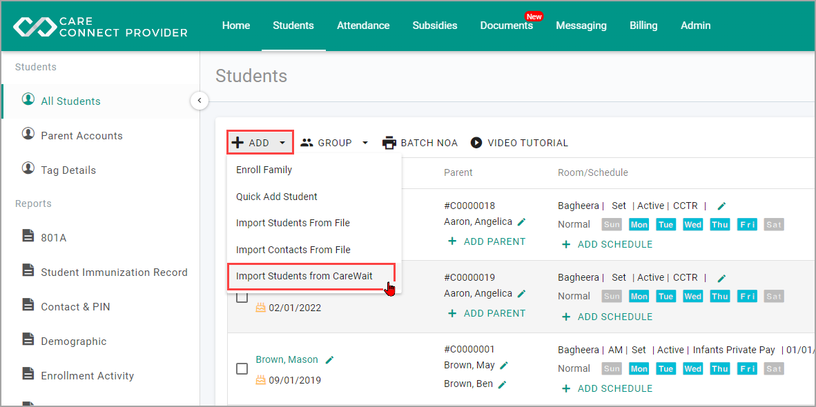The width and height of the screenshot is (816, 407).
Task: Open the Demographic report icon
Action: coord(28,340)
